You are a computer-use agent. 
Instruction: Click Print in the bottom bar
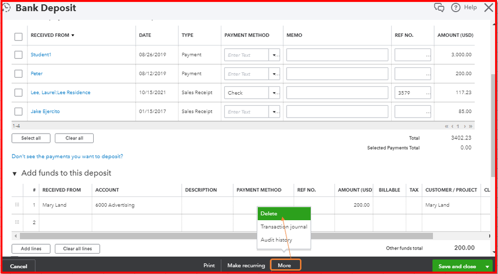[x=209, y=266]
